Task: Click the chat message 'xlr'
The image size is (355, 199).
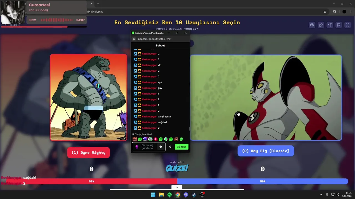Action: pyautogui.click(x=159, y=65)
